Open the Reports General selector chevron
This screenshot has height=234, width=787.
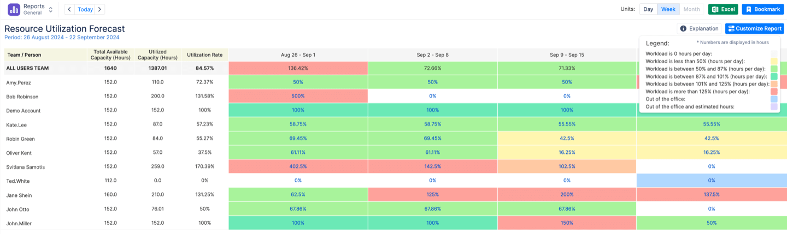tap(51, 9)
